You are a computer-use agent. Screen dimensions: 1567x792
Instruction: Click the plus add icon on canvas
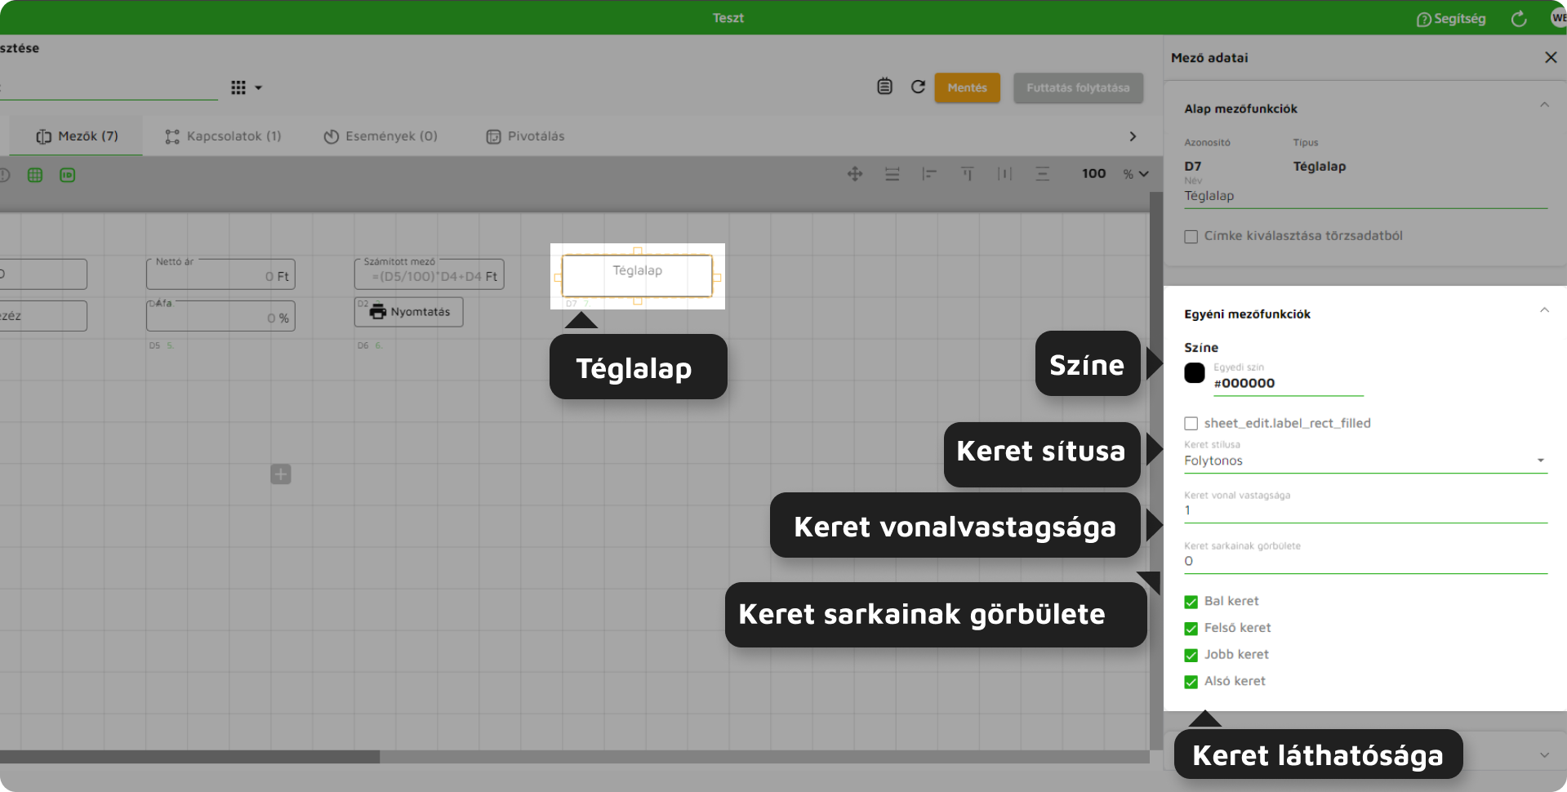(x=281, y=474)
